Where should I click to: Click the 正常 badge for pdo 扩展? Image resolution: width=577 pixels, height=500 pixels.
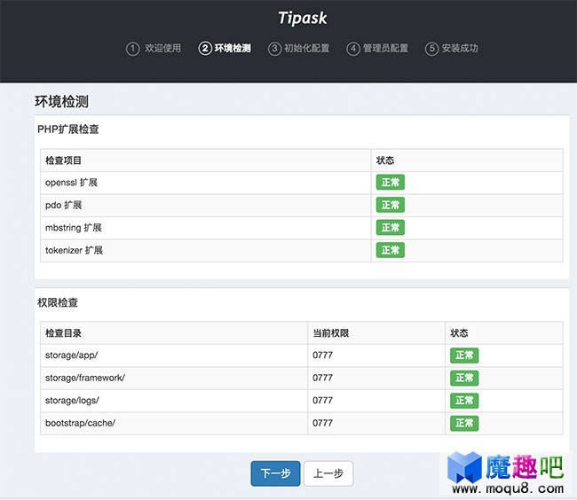pos(390,205)
